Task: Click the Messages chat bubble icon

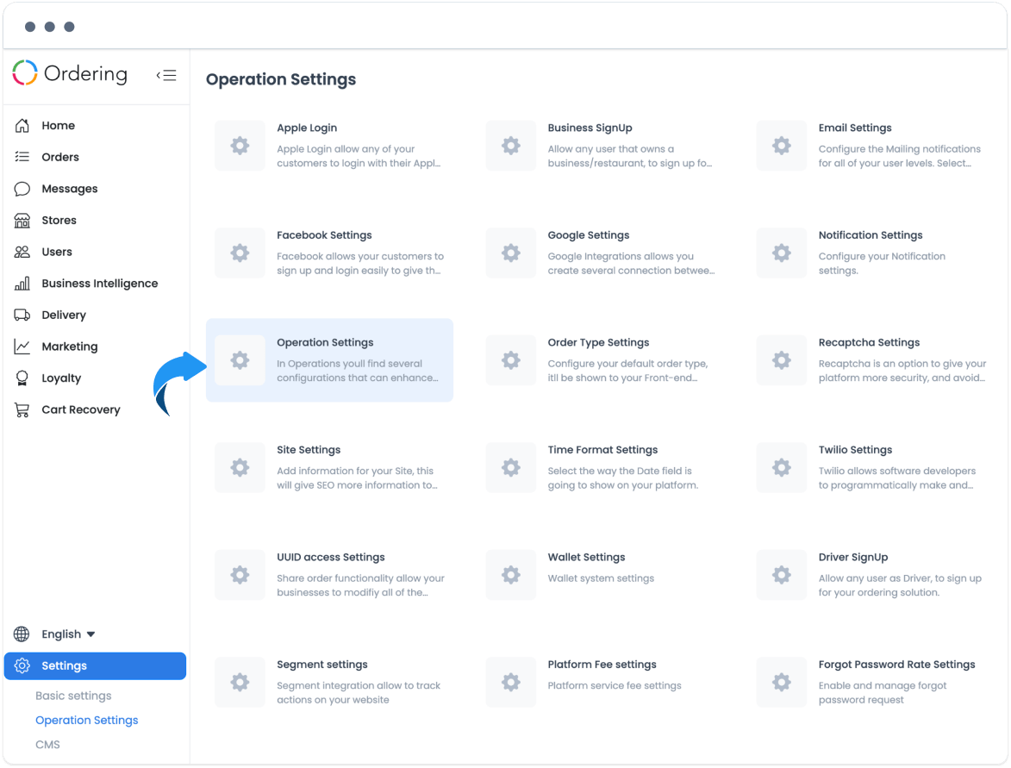Action: [22, 188]
